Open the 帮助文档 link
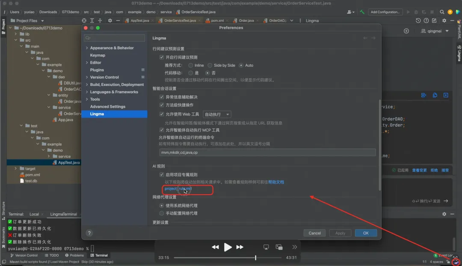The image size is (462, 266). (x=276, y=182)
